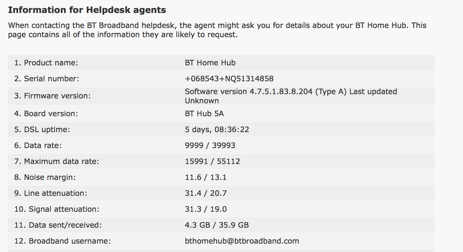463x252 pixels.
Task: Click the BT Hub 5A value
Action: [204, 113]
